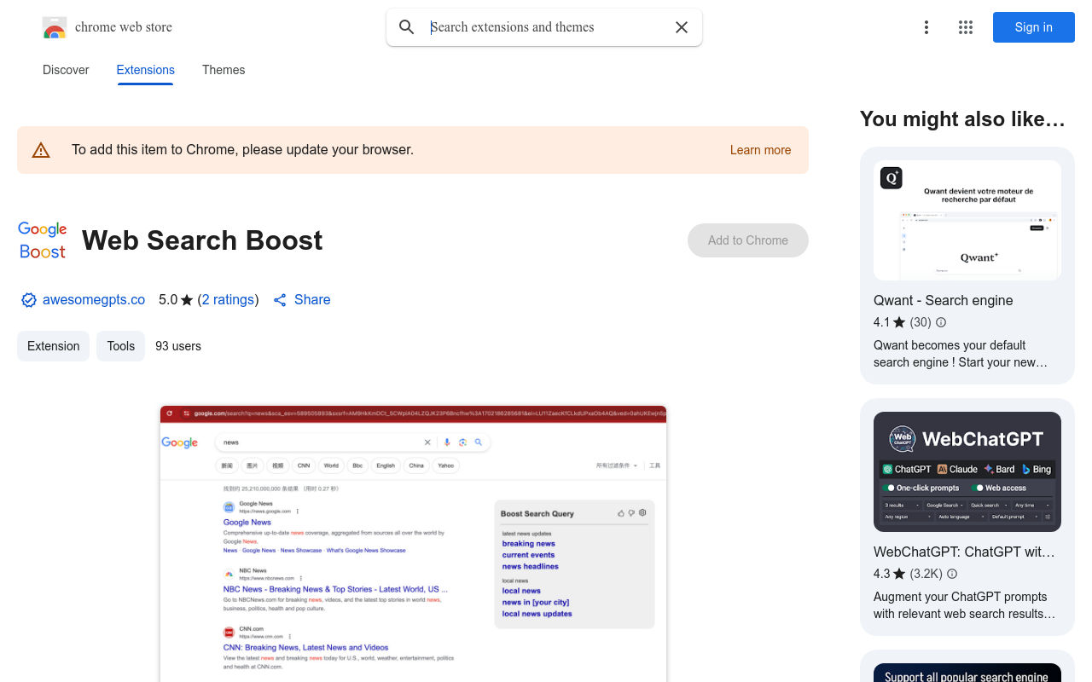Screen dimensions: 1092x682
Task: View the 2 ratings link
Action: coord(228,300)
